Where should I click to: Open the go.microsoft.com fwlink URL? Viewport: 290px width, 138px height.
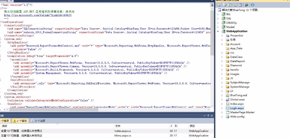point(37,15)
